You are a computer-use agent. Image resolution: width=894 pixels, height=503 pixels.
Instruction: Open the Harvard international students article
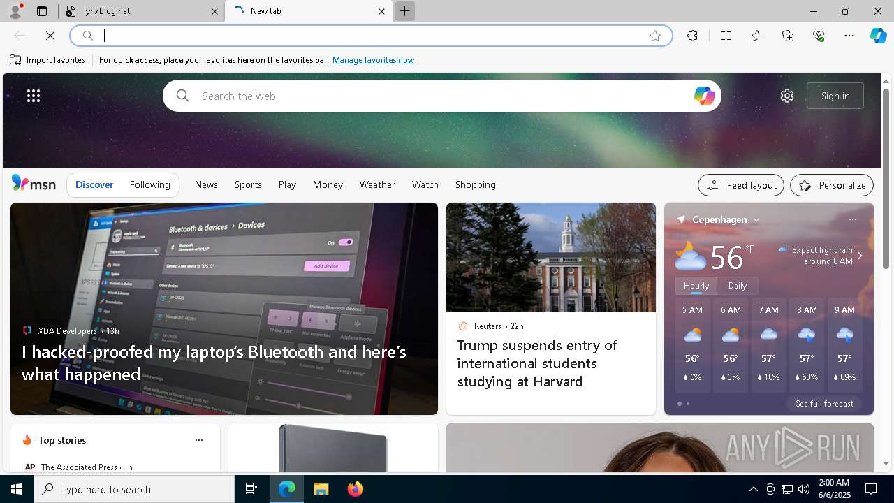point(537,363)
